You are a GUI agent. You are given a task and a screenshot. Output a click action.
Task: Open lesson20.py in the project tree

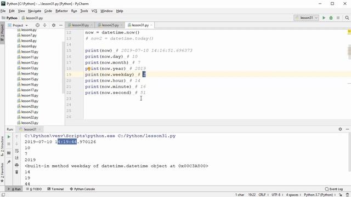pyautogui.click(x=30, y=106)
